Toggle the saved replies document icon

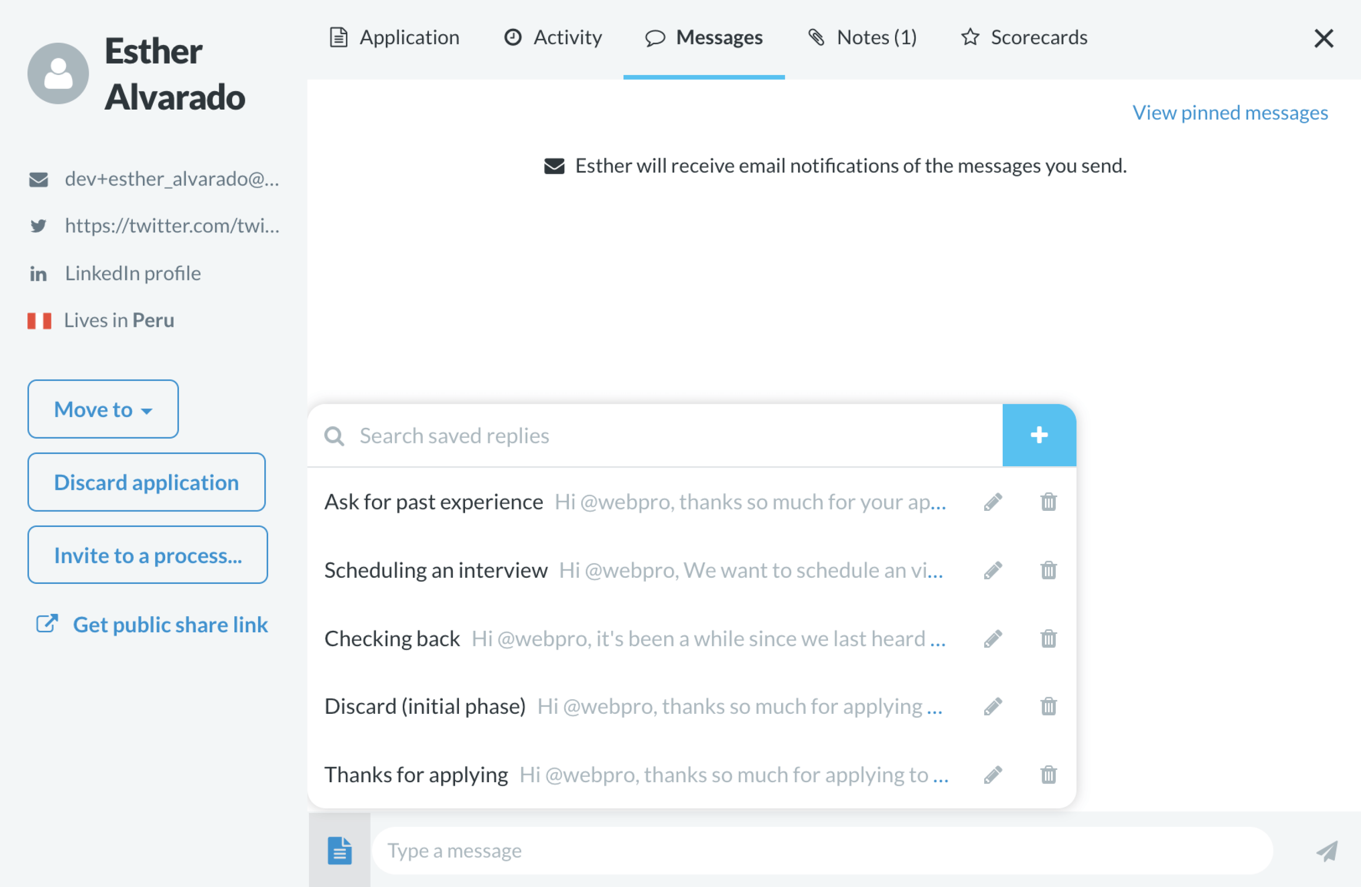pyautogui.click(x=340, y=850)
